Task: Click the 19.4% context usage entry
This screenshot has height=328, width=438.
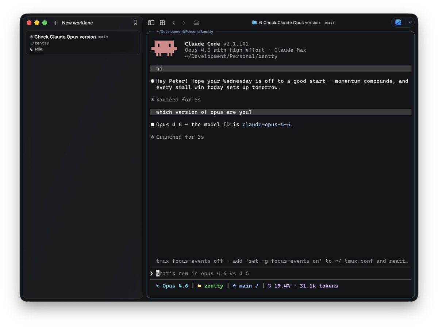Action: tap(279, 286)
